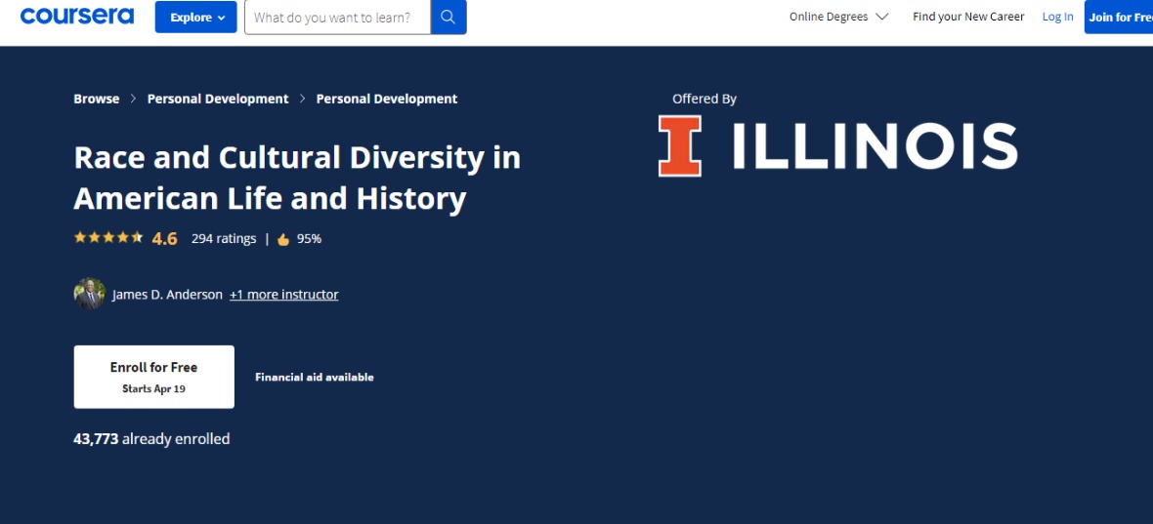Viewport: 1153px width, 524px height.
Task: Click the course title heading
Action: click(x=297, y=179)
